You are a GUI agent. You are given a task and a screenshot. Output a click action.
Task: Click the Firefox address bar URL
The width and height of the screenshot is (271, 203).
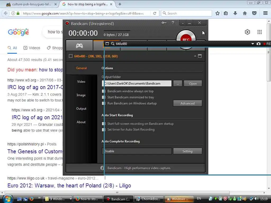(83, 13)
